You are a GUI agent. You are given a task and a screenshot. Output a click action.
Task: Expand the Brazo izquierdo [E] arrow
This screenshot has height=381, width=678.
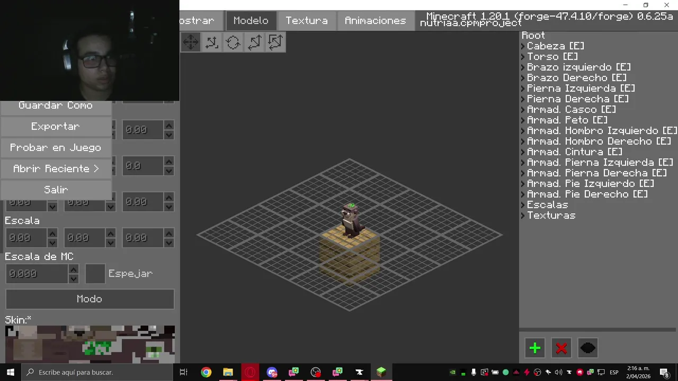click(x=523, y=67)
